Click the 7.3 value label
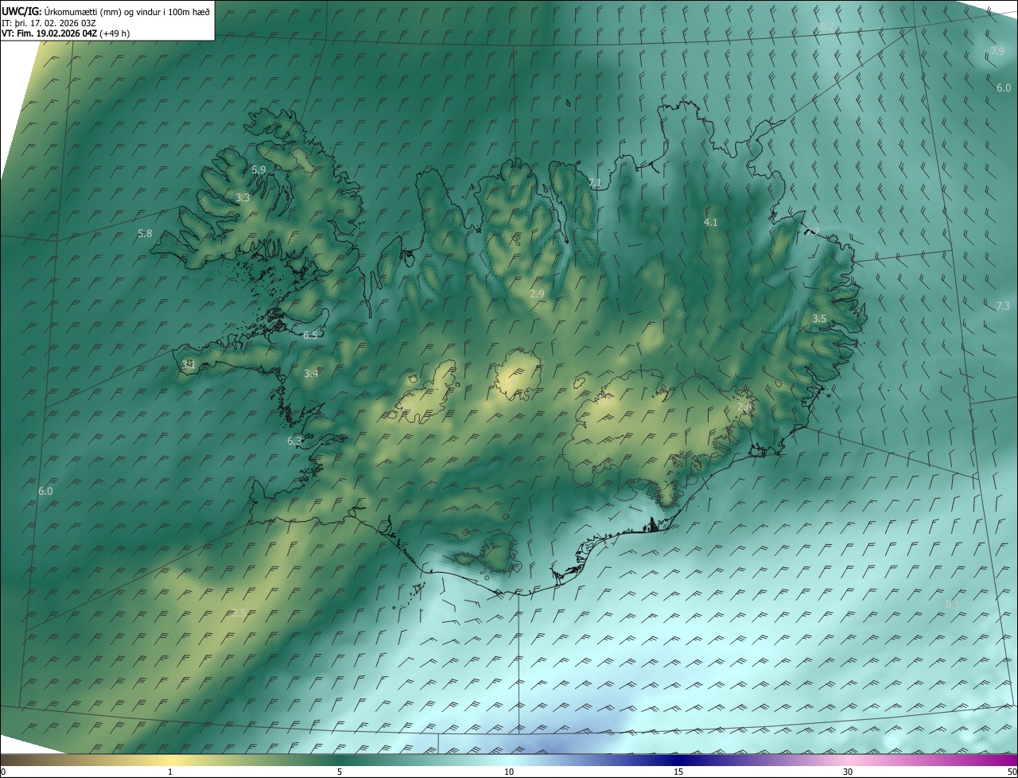 coord(1003,305)
